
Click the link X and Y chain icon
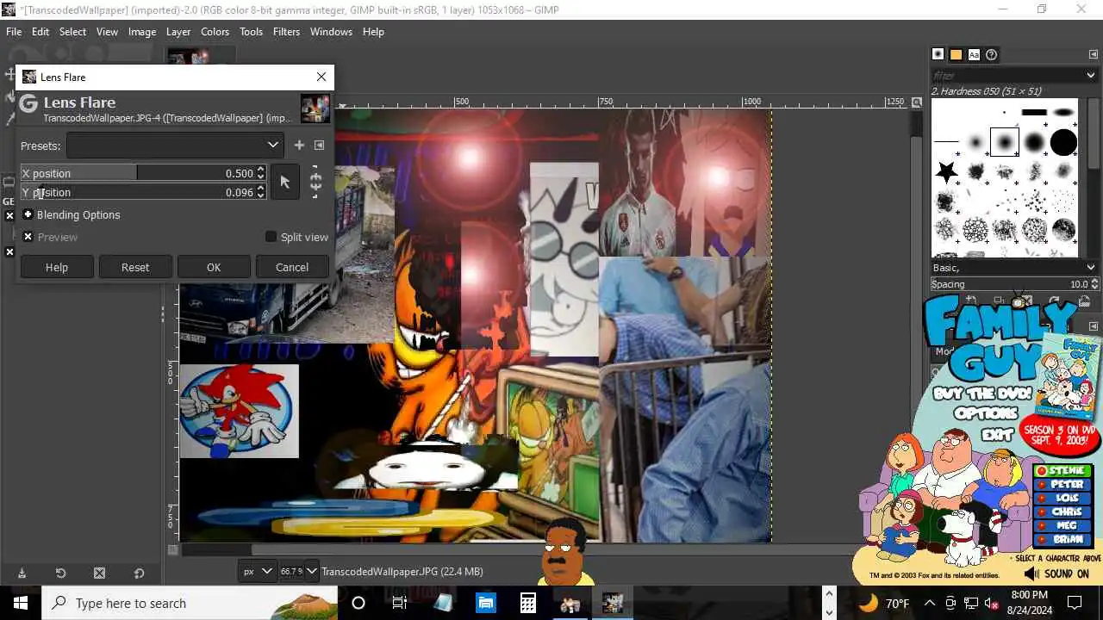[315, 182]
